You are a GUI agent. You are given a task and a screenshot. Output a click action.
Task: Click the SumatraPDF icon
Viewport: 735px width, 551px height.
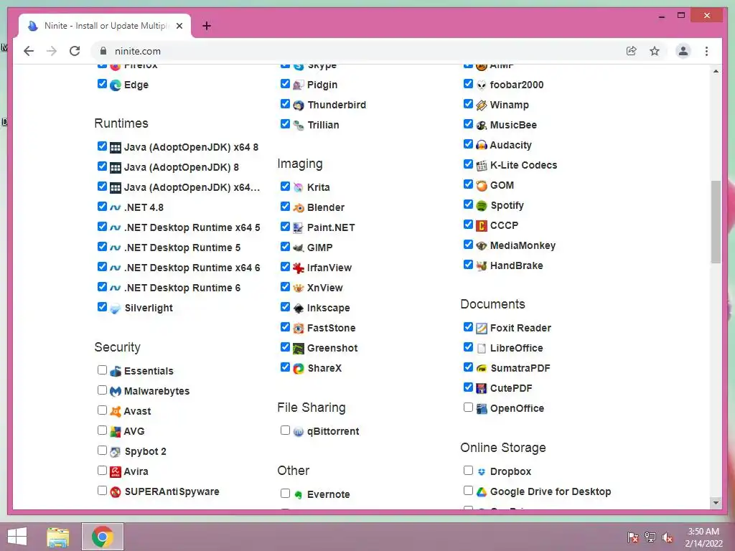click(x=482, y=368)
